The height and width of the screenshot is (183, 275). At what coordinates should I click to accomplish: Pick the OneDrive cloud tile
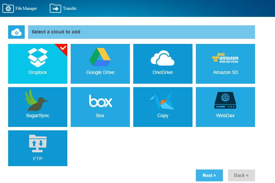point(163,64)
